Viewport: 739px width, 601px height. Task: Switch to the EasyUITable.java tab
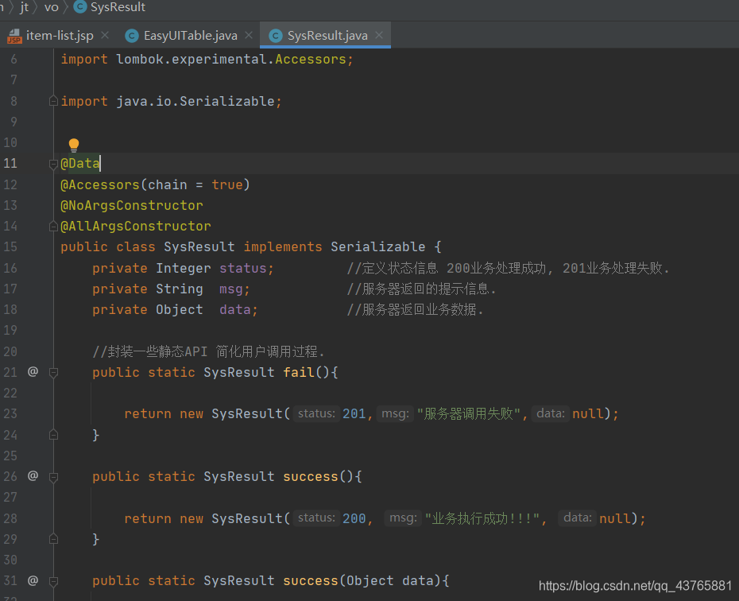(x=191, y=35)
